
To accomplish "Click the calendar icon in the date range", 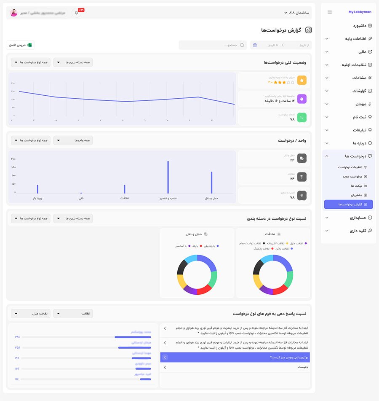I will [255, 45].
